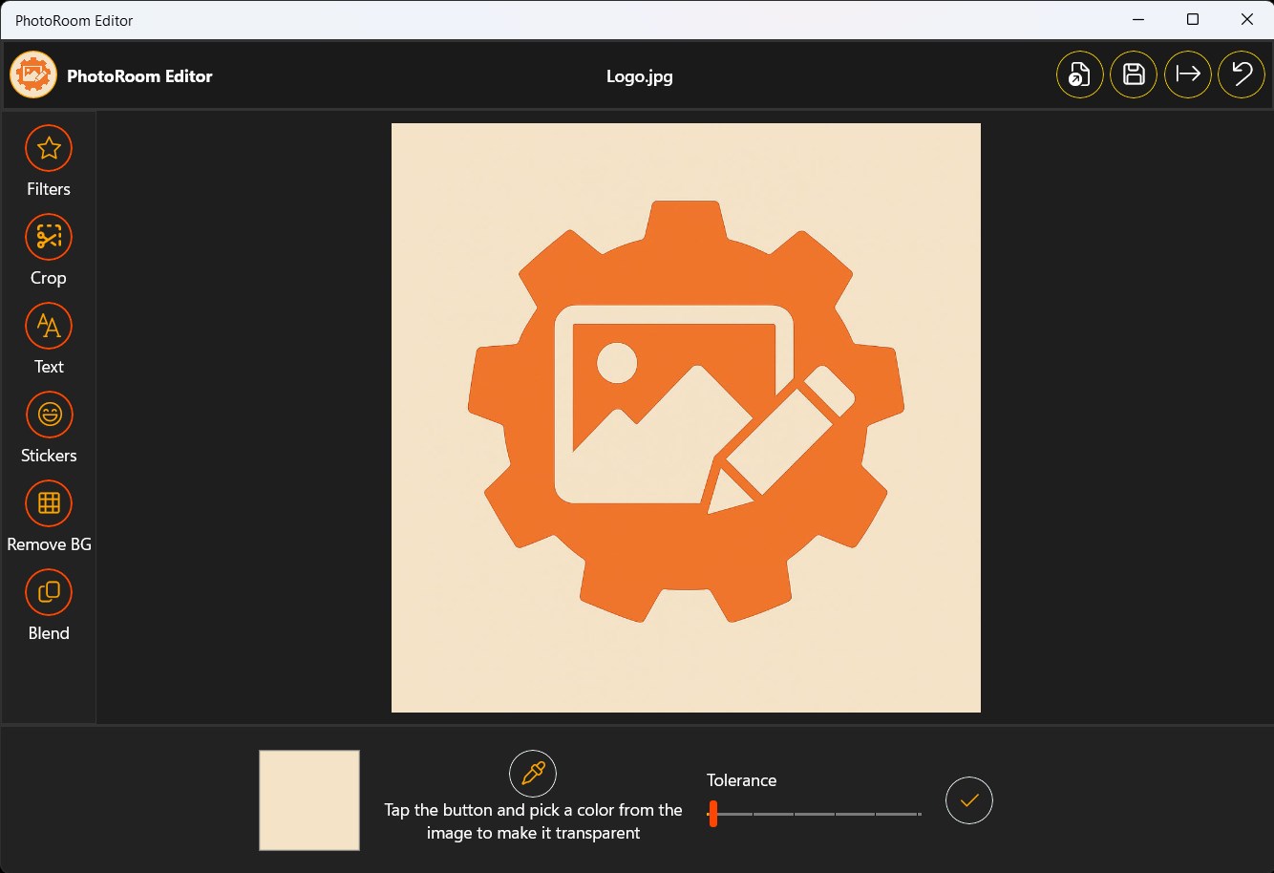Click the "Tolerance" label
This screenshot has width=1274, height=873.
coord(741,780)
